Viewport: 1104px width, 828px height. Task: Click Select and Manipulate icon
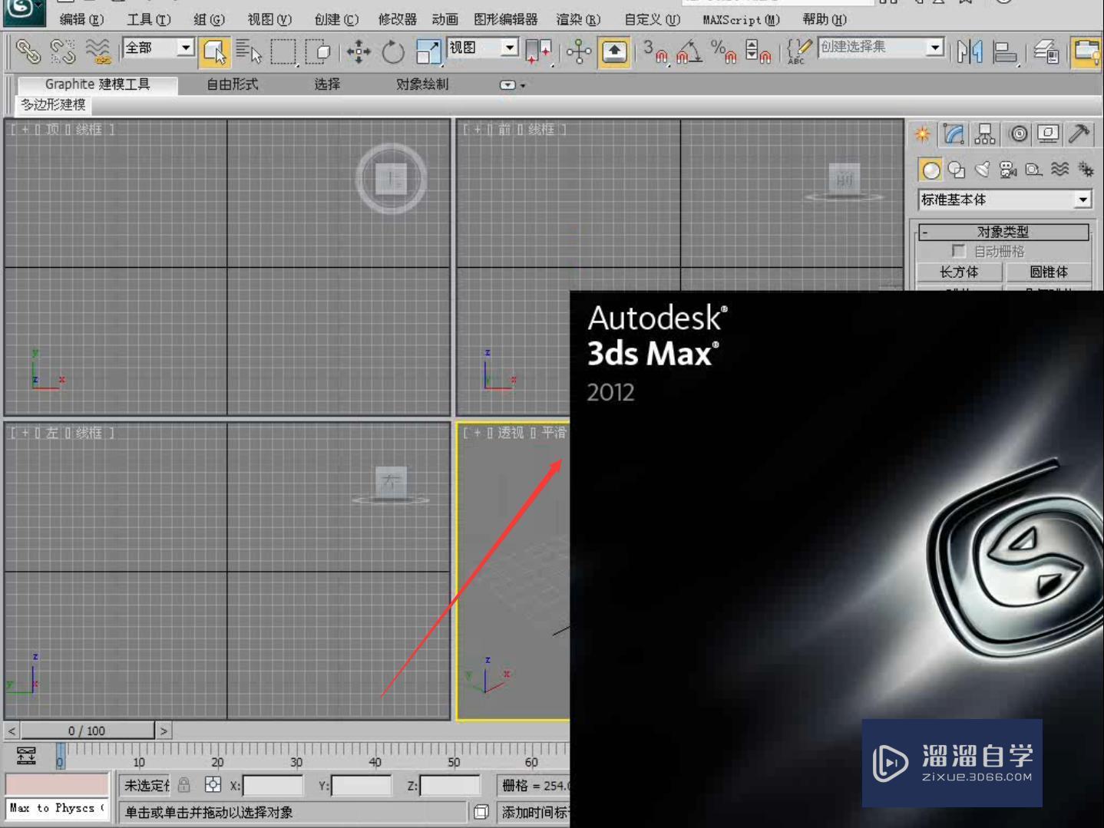pyautogui.click(x=579, y=51)
